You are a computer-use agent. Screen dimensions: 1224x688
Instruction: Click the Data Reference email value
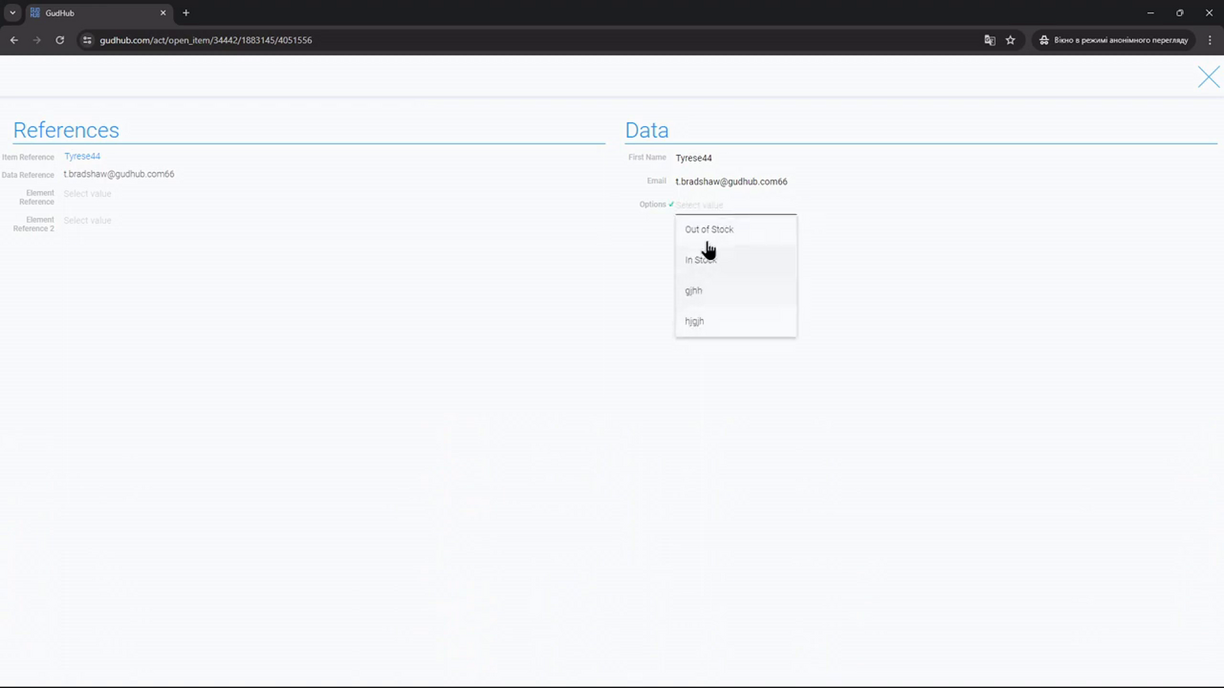tap(119, 174)
